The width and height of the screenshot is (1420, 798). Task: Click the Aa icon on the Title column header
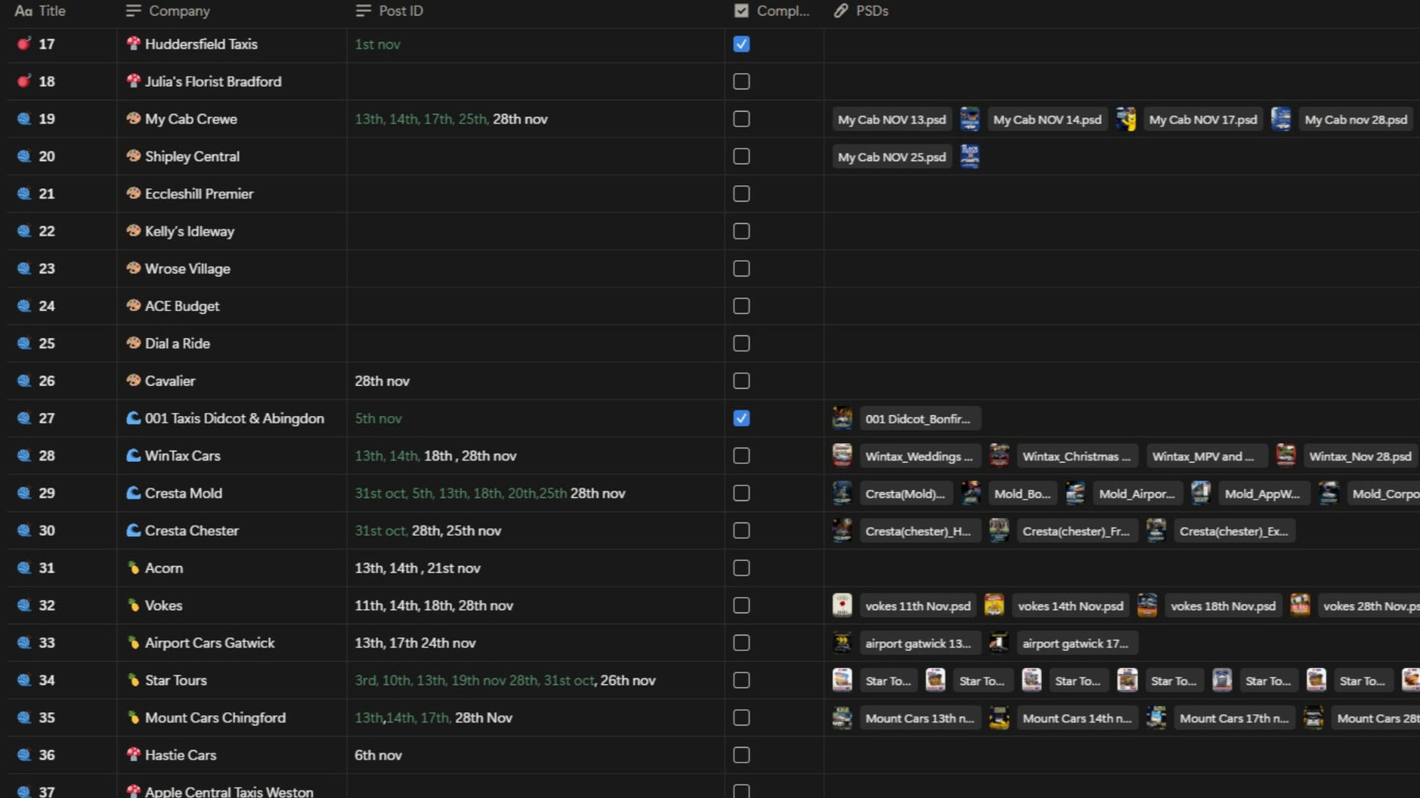pyautogui.click(x=23, y=11)
